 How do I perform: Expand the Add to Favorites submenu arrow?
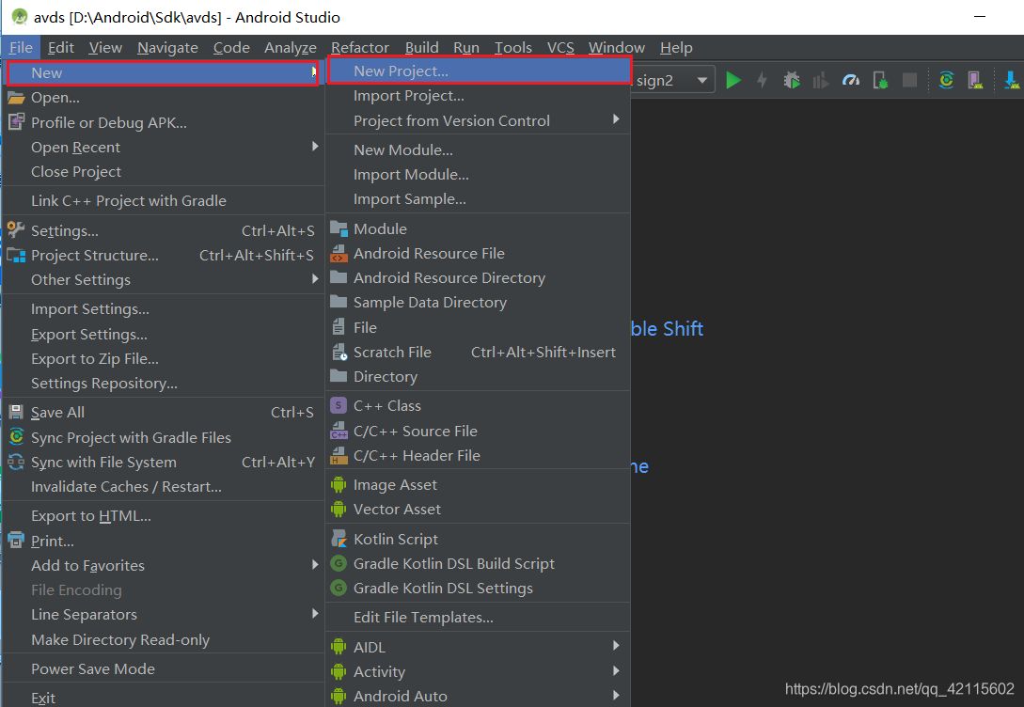coord(315,565)
